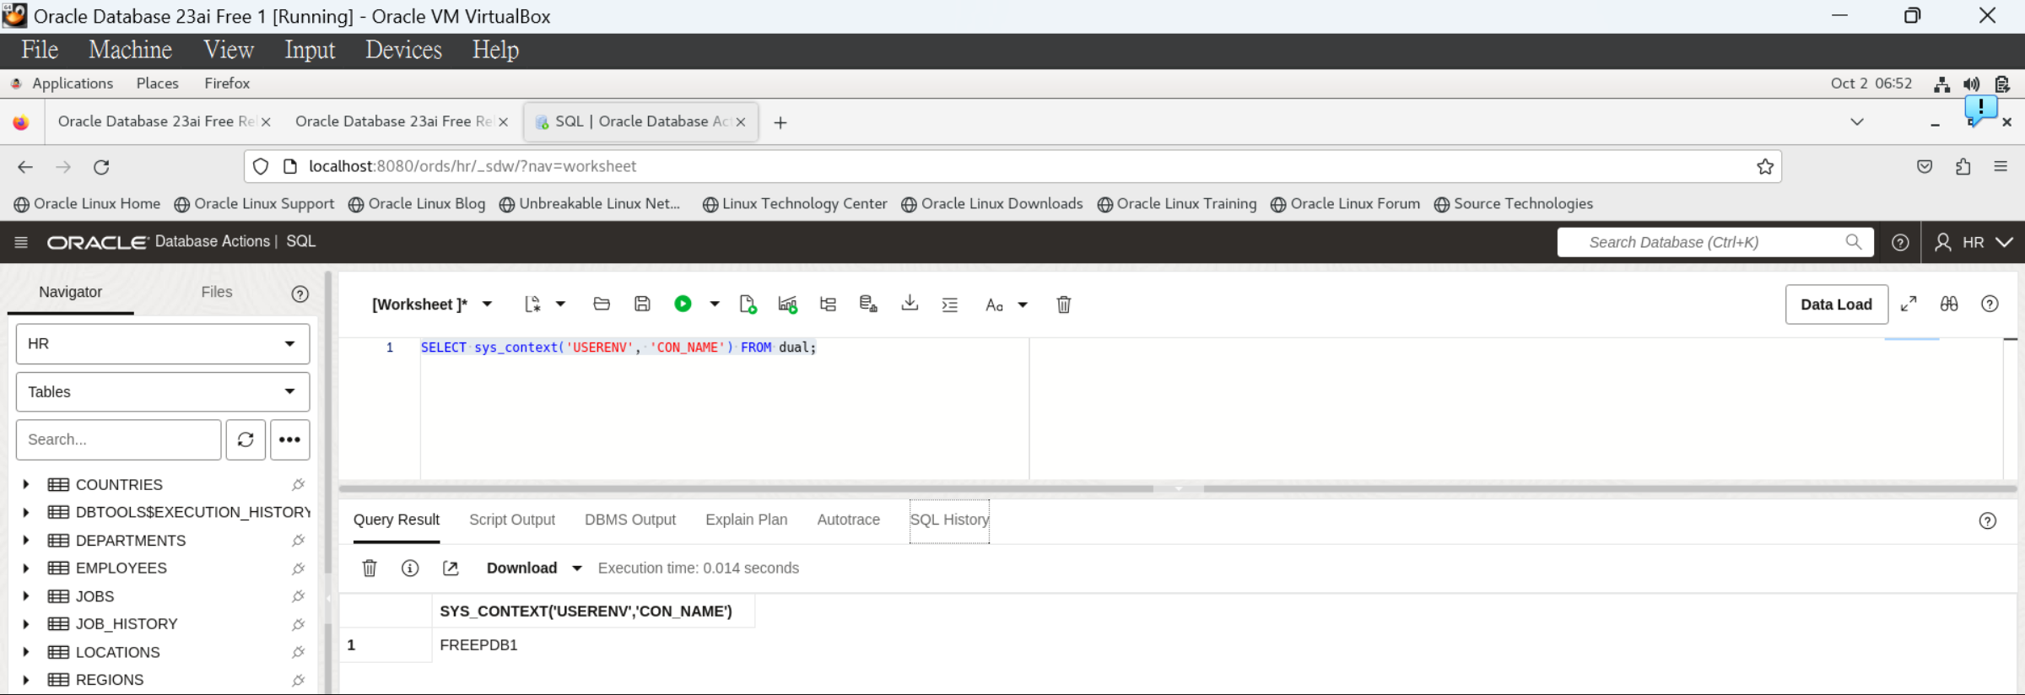The height and width of the screenshot is (695, 2025).
Task: Open the HR user menu
Action: [1974, 242]
